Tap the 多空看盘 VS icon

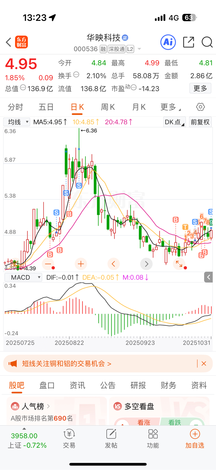[x=118, y=406]
